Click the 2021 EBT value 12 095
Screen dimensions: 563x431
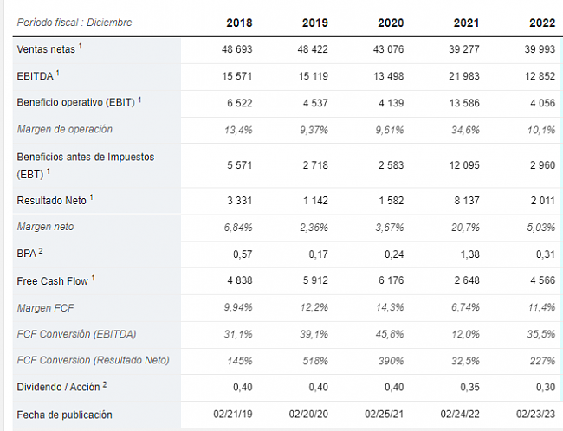click(464, 165)
